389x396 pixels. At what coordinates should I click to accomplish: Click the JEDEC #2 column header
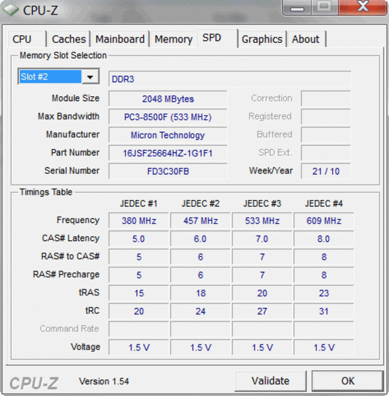(200, 203)
